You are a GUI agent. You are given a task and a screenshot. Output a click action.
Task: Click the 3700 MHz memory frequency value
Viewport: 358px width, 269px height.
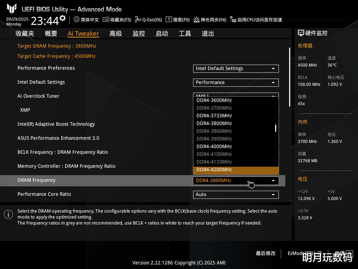(307, 142)
